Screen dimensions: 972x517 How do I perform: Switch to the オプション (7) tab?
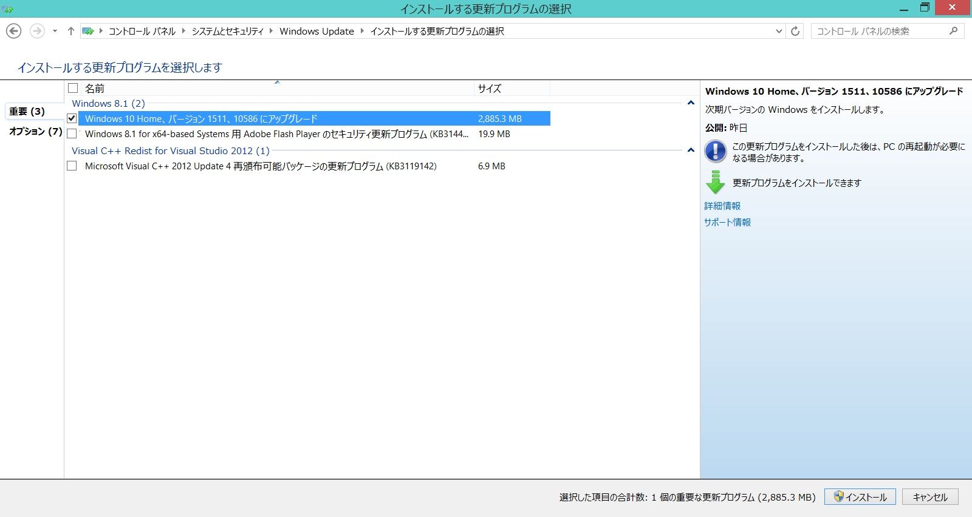35,131
